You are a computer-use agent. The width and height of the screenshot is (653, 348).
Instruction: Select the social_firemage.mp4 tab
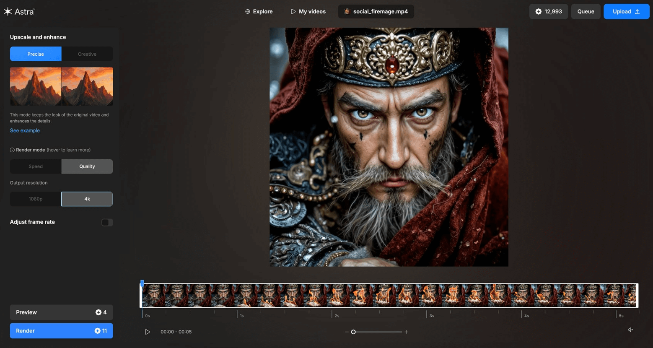pyautogui.click(x=376, y=11)
